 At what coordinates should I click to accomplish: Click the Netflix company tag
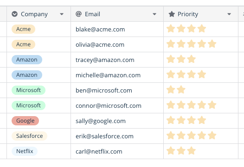coord(25,151)
